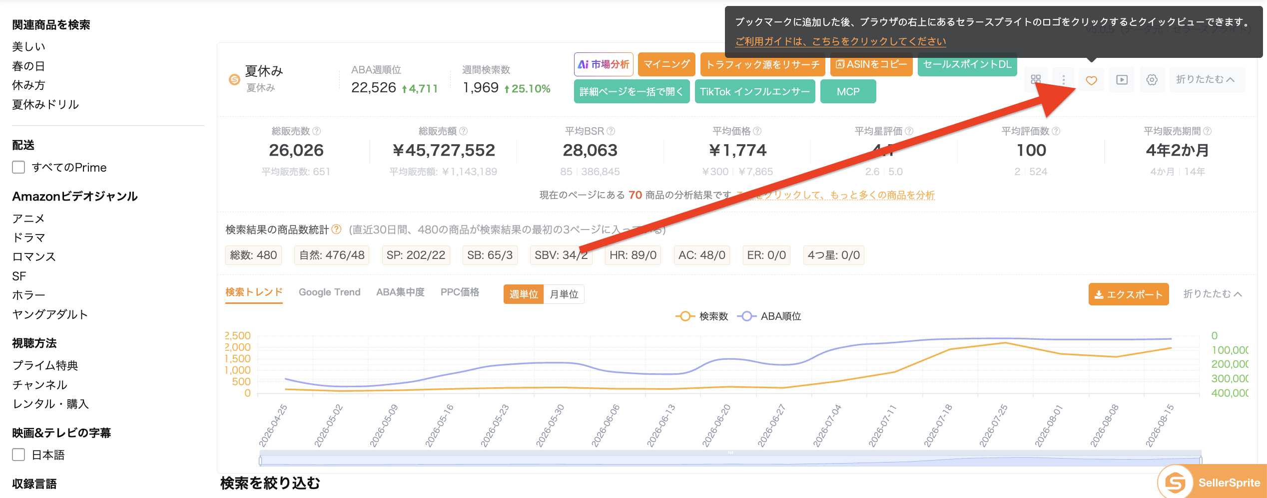Toggle the 日本語 subtitle checkbox

pyautogui.click(x=18, y=455)
